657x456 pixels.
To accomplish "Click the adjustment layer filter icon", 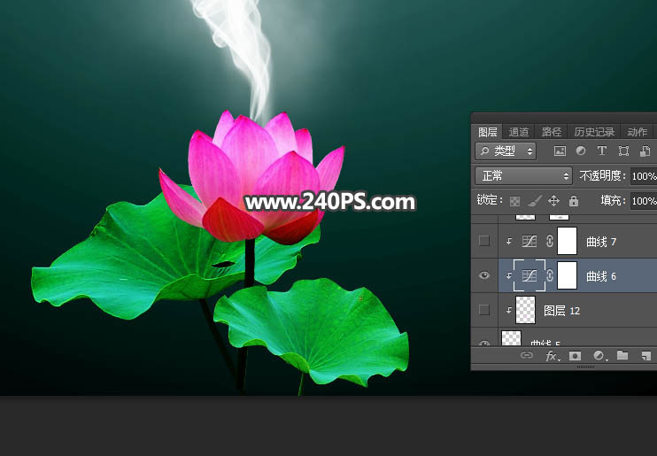I will (581, 151).
